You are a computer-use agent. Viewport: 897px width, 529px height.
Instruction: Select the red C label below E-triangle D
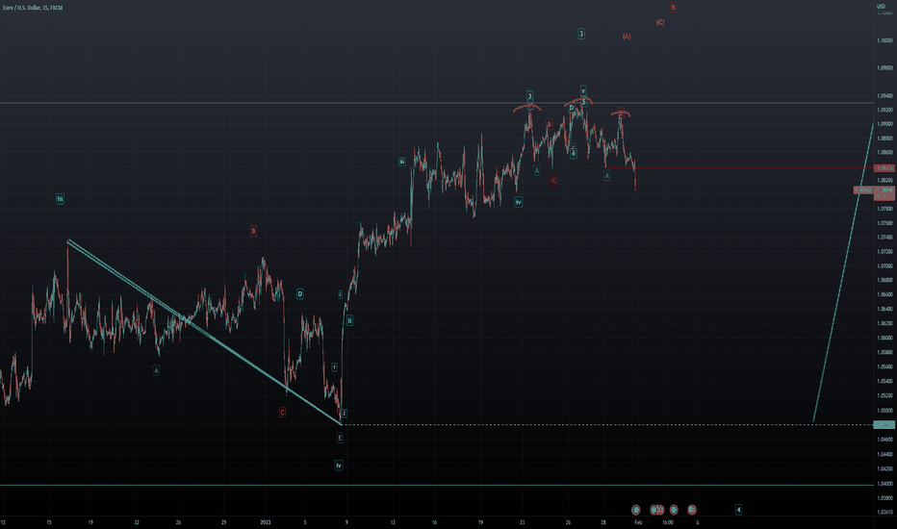[282, 412]
